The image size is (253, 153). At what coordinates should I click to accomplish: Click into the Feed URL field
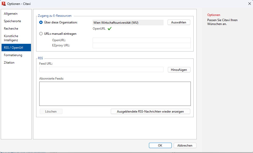pos(101,70)
